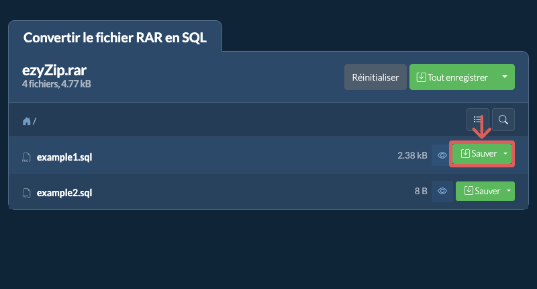Open dropdown arrow beside example1.sql Sauver

(x=505, y=154)
